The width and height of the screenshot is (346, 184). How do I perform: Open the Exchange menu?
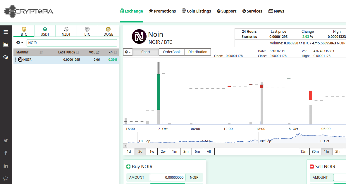pyautogui.click(x=132, y=11)
